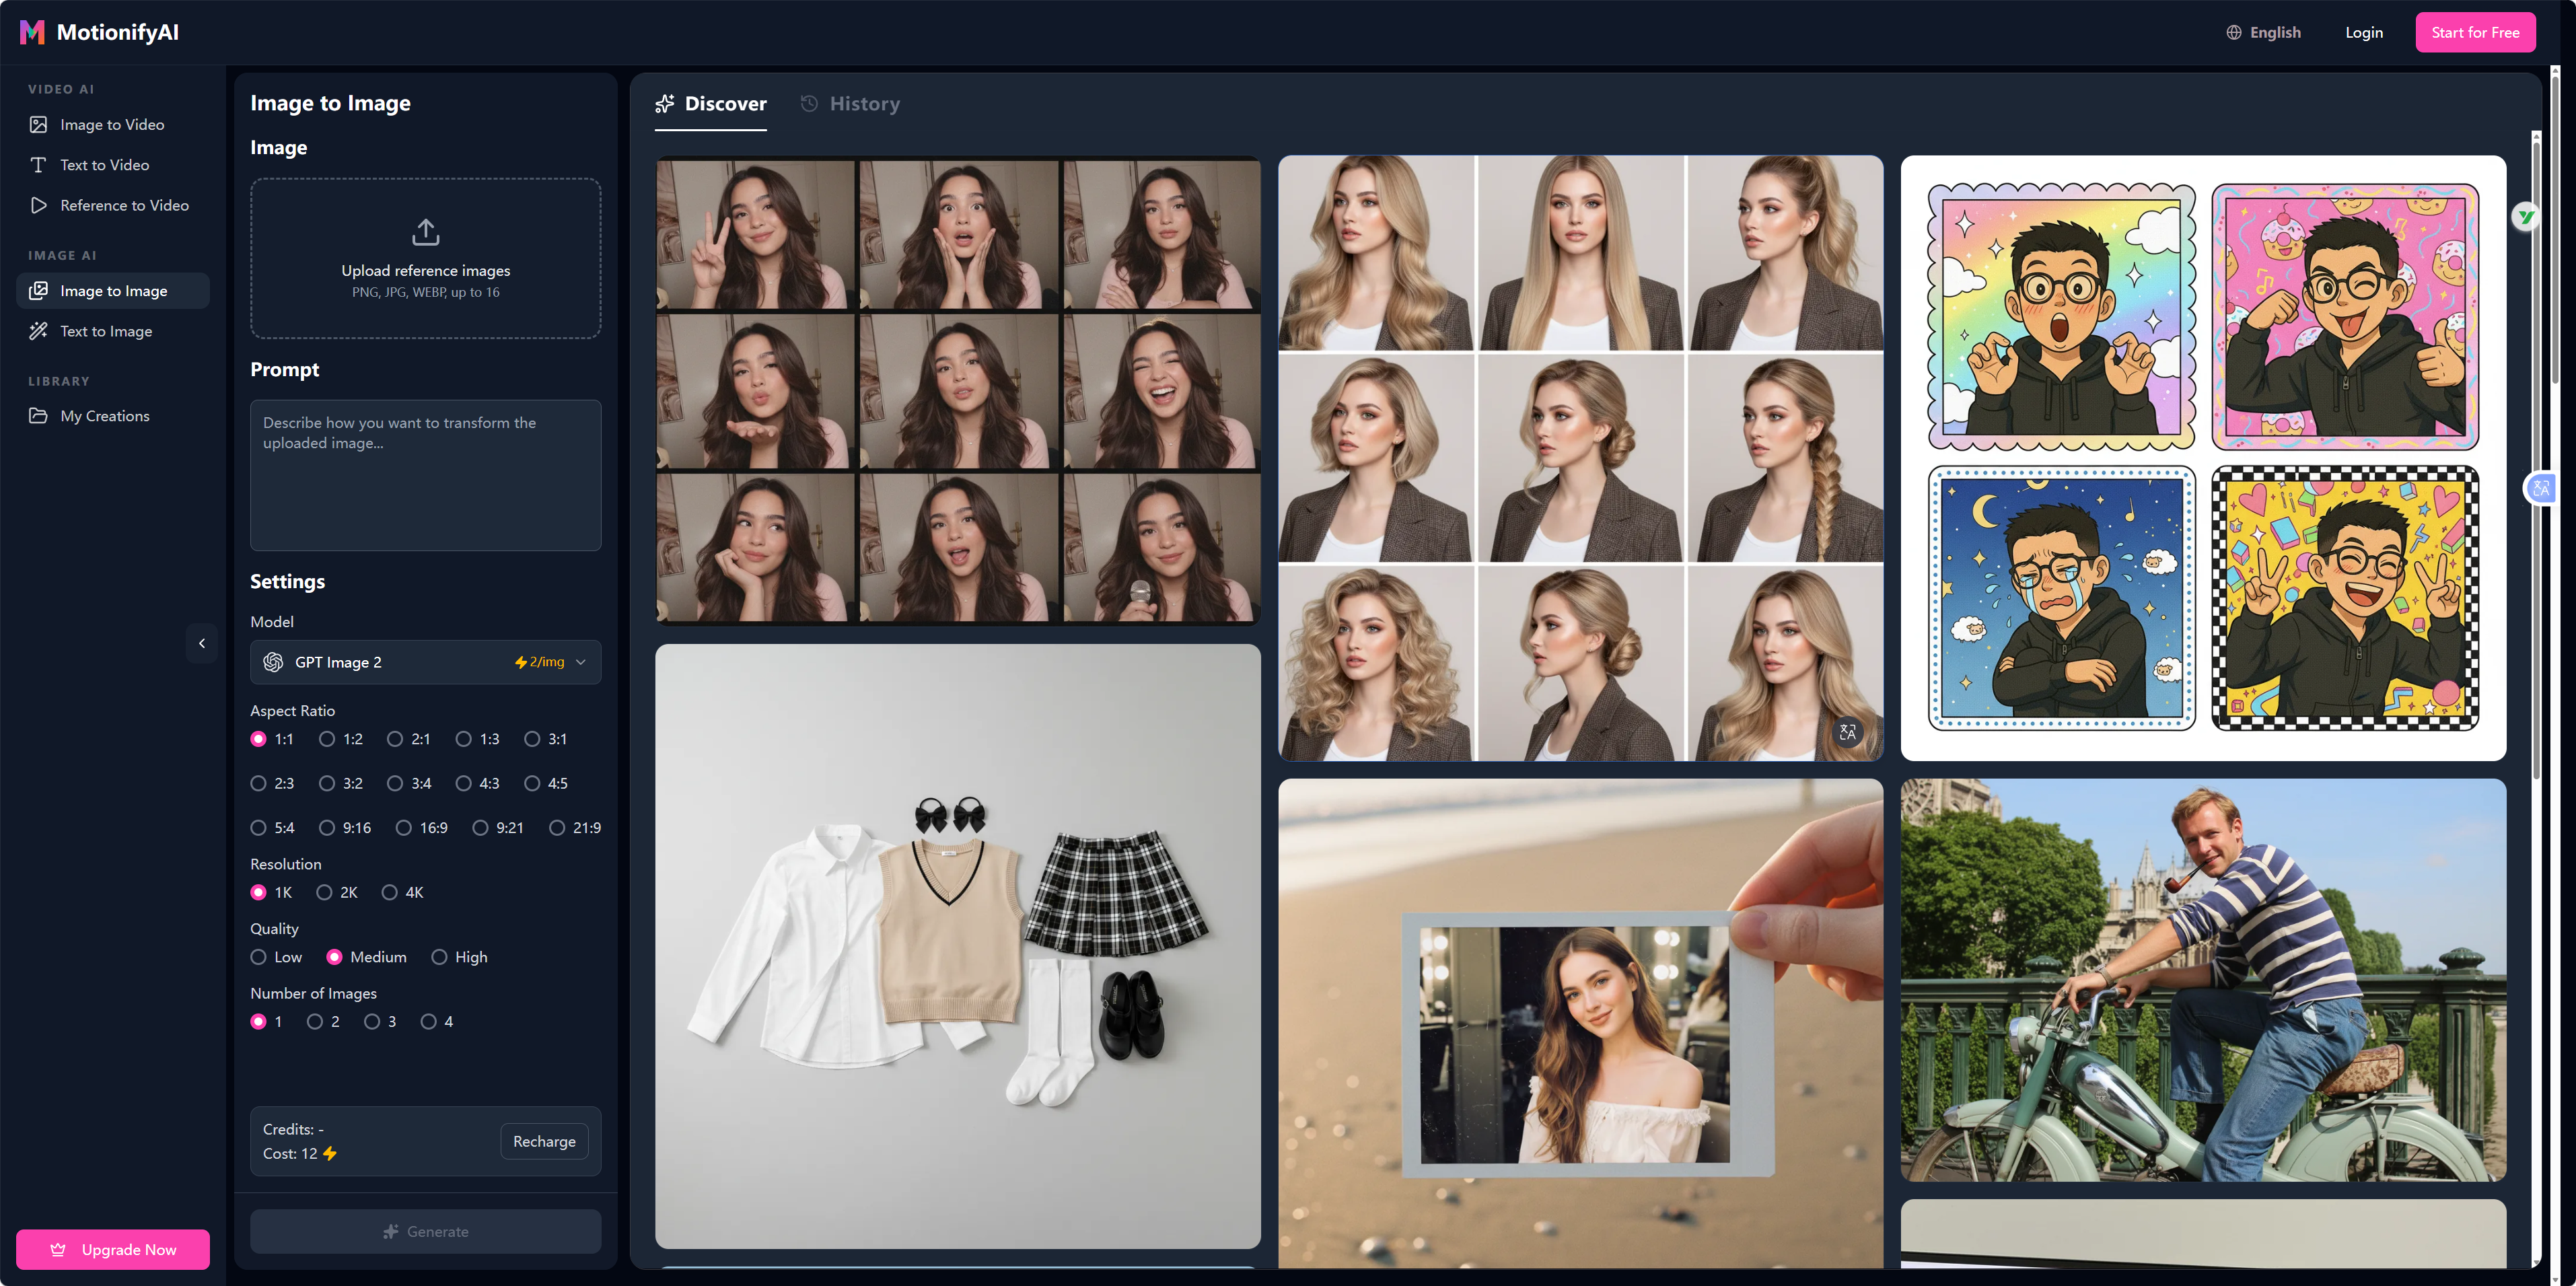Click the globe language icon
The height and width of the screenshot is (1286, 2576).
click(2233, 31)
